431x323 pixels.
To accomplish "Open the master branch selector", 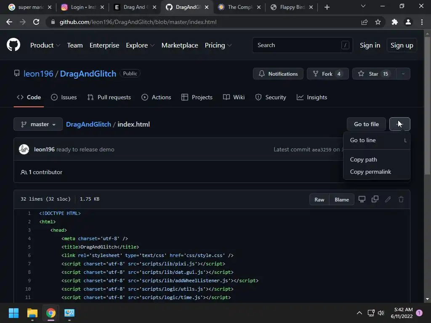I will [x=38, y=124].
